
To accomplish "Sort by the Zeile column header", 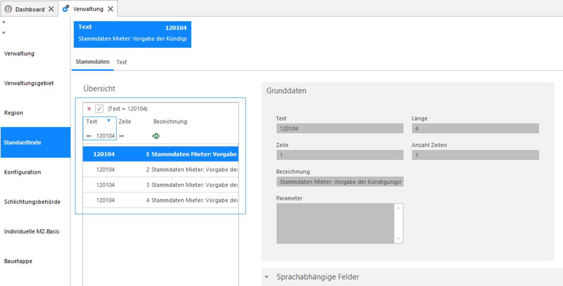I will pyautogui.click(x=124, y=122).
